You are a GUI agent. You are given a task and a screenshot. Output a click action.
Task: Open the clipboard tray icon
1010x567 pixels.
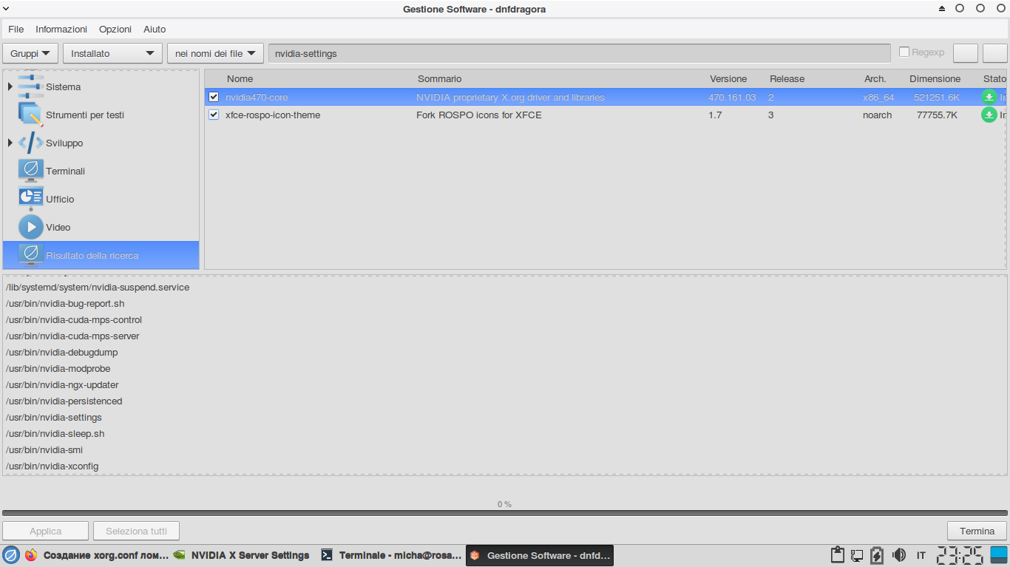pos(838,555)
